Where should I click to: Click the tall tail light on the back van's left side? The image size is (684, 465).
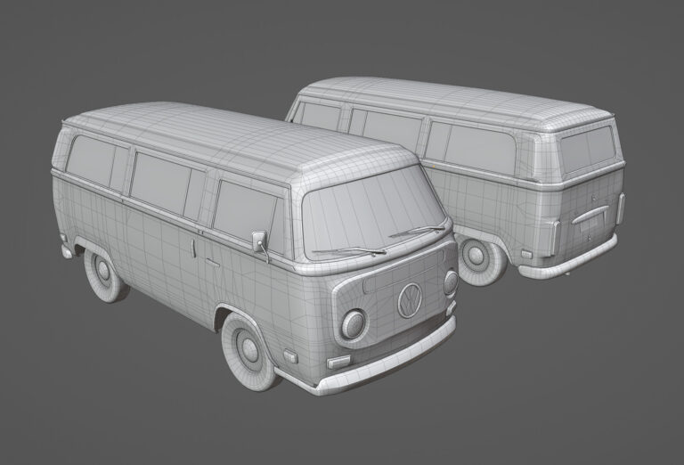coord(556,238)
